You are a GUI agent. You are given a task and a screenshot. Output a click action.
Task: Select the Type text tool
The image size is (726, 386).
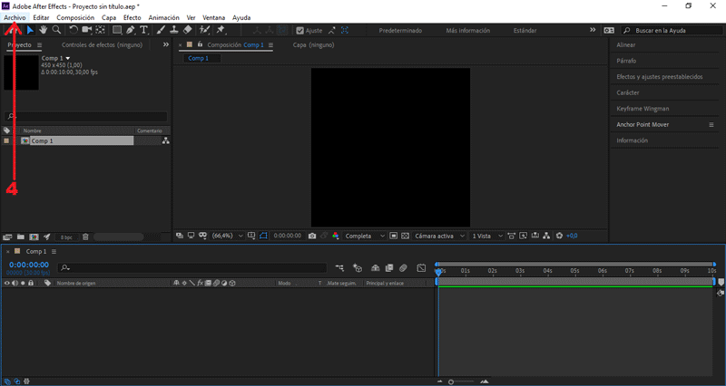144,30
